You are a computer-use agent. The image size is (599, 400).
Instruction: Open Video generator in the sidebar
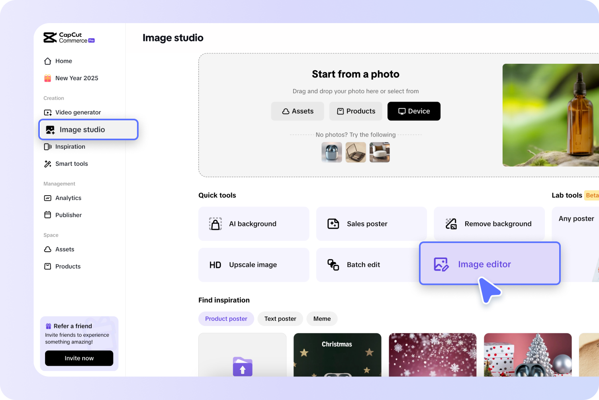tap(78, 112)
